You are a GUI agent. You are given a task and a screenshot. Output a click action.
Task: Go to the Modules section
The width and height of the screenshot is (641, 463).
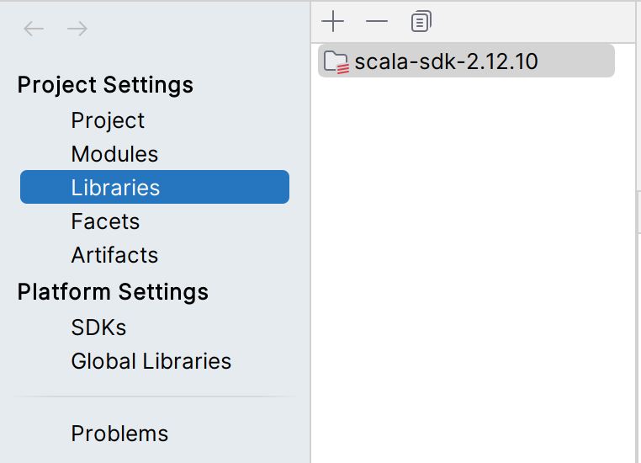coord(114,154)
